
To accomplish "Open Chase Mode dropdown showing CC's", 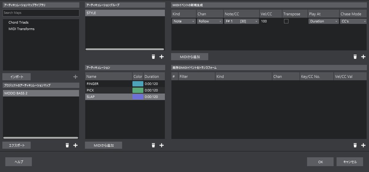I will [353, 21].
